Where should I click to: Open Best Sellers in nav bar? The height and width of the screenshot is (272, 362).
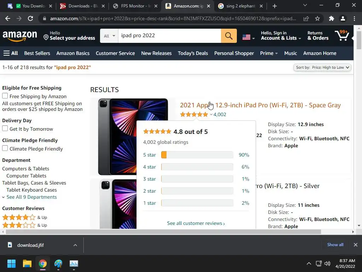[x=37, y=53]
